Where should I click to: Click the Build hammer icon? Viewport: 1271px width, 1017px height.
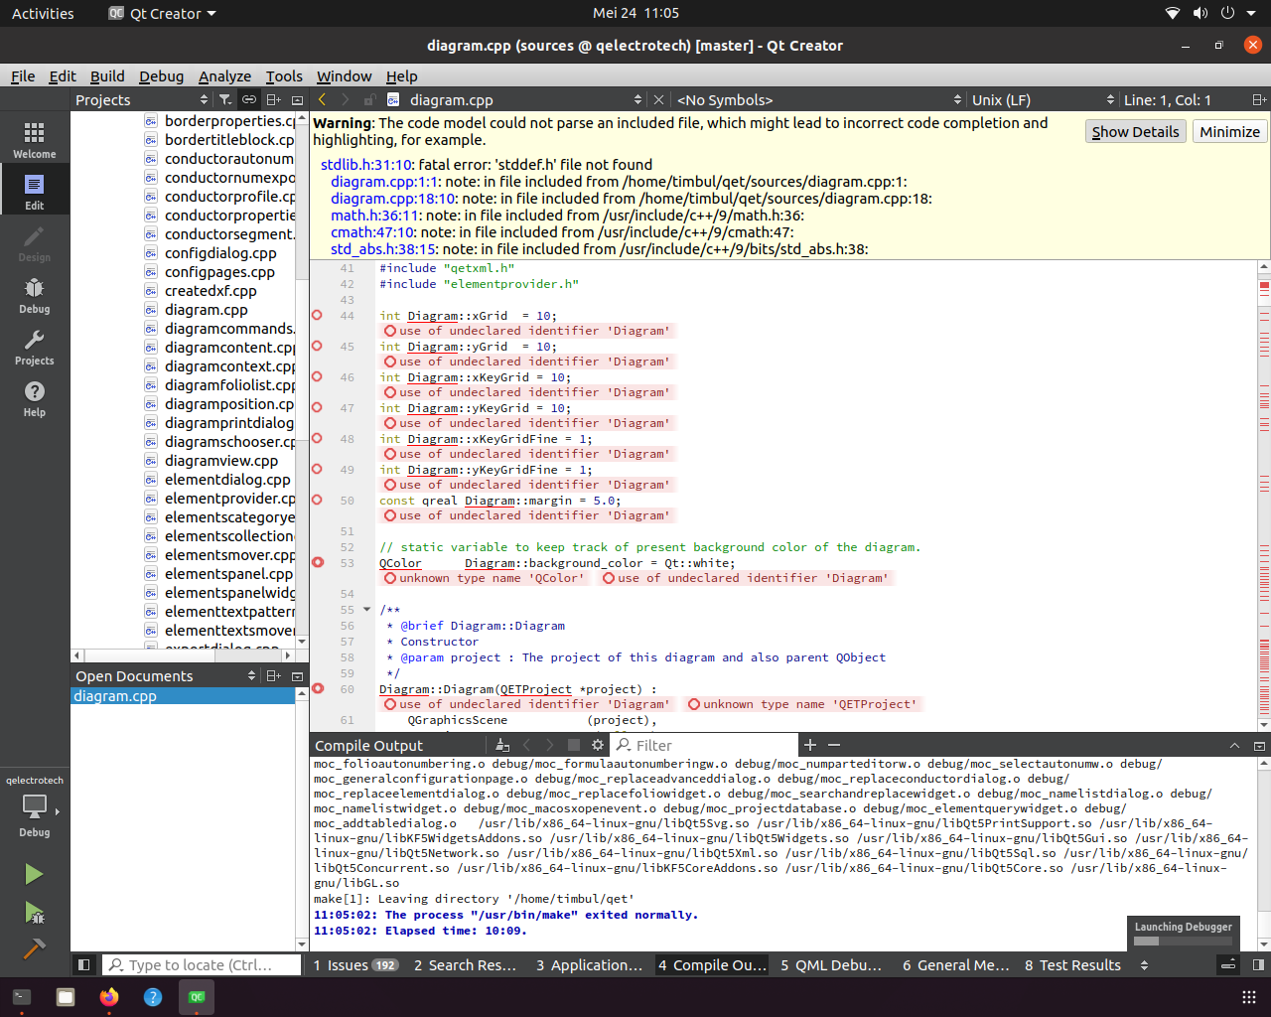click(34, 949)
